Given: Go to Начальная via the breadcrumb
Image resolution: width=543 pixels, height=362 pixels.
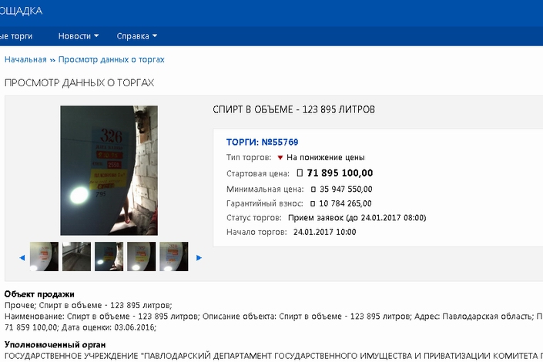Looking at the screenshot, I should [x=25, y=59].
